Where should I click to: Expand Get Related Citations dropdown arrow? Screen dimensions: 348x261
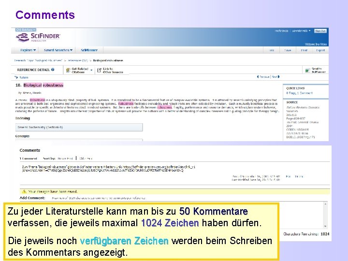coord(91,70)
